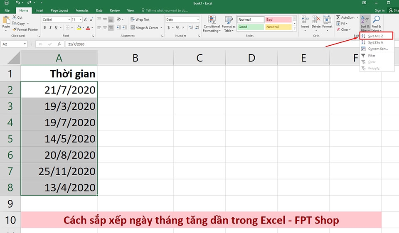Click the Insert cells icon
399x233 pixels.
[305, 20]
